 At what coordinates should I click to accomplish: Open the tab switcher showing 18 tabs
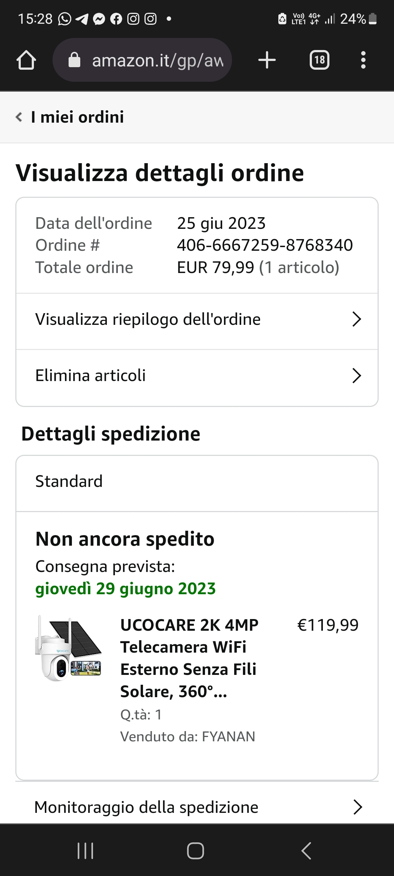320,60
